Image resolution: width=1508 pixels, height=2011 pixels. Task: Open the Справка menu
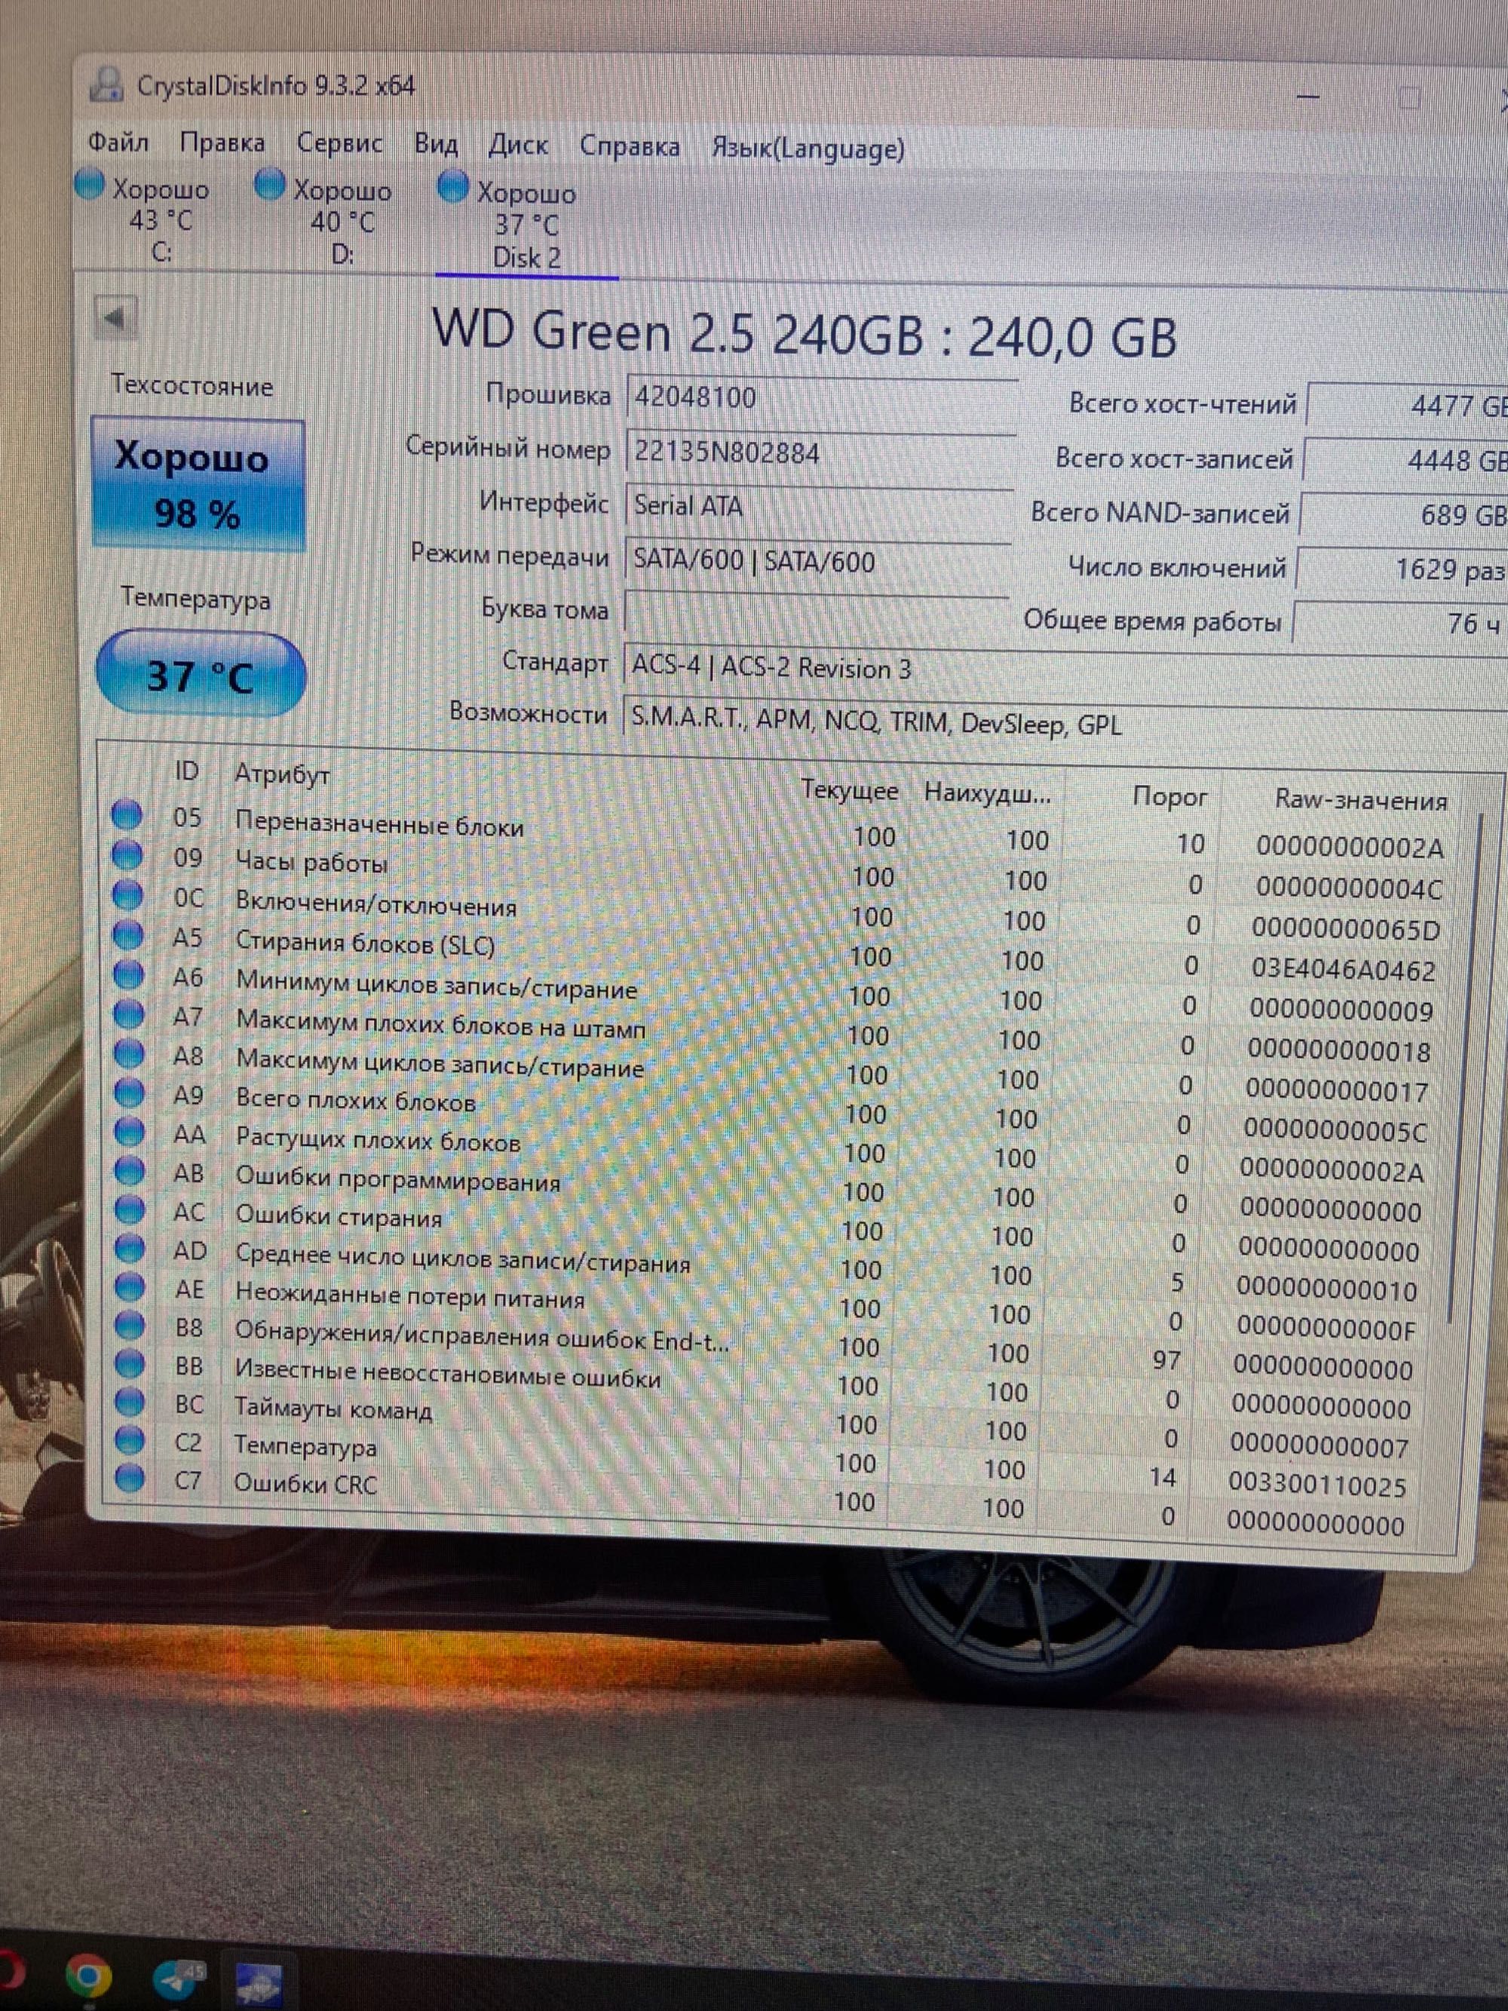coord(630,147)
